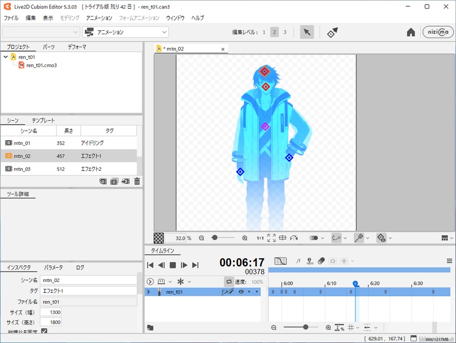Jump to the first frame
Viewport: 456px width, 343px height.
[x=150, y=265]
